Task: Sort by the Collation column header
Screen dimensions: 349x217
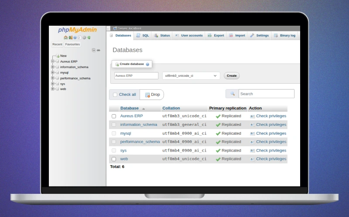Action: [171, 108]
